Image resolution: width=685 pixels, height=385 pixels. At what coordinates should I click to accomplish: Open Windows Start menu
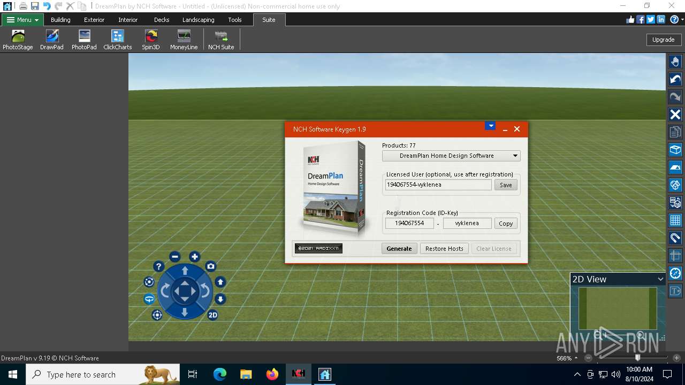click(x=12, y=374)
